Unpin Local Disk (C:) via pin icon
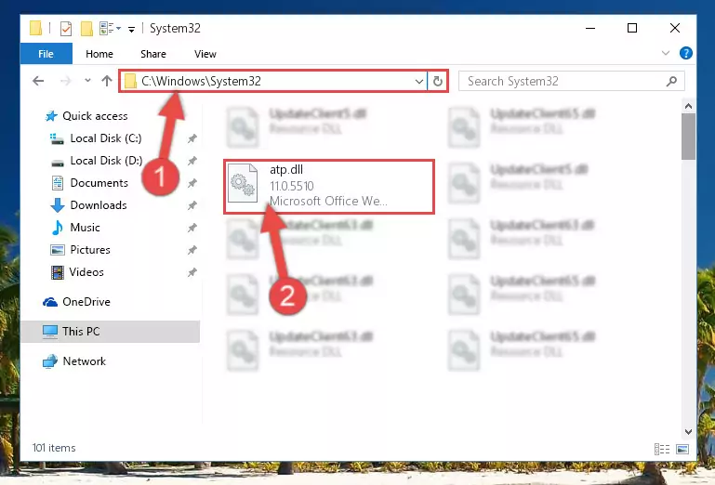This screenshot has width=715, height=485. (x=192, y=138)
